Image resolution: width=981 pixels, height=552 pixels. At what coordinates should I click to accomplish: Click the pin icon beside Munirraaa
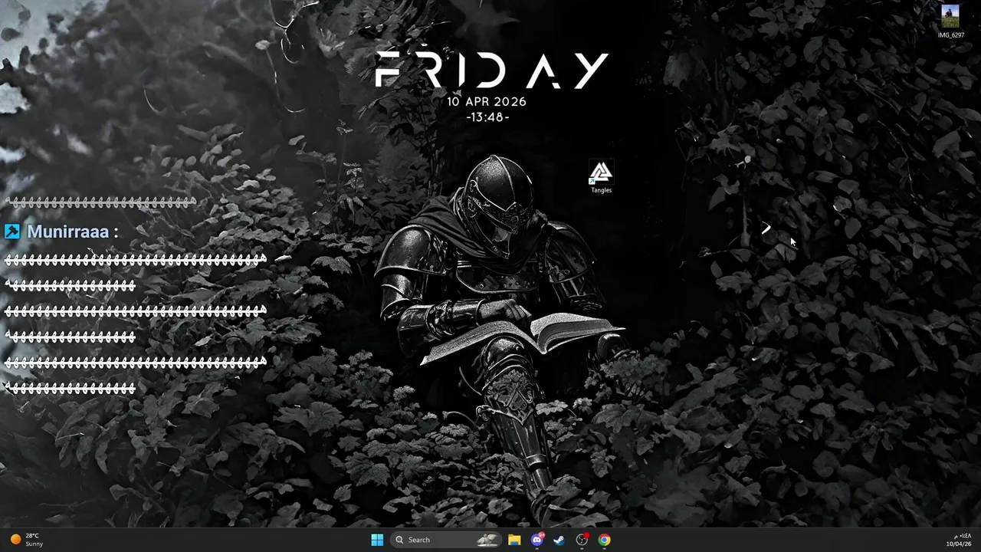click(12, 232)
